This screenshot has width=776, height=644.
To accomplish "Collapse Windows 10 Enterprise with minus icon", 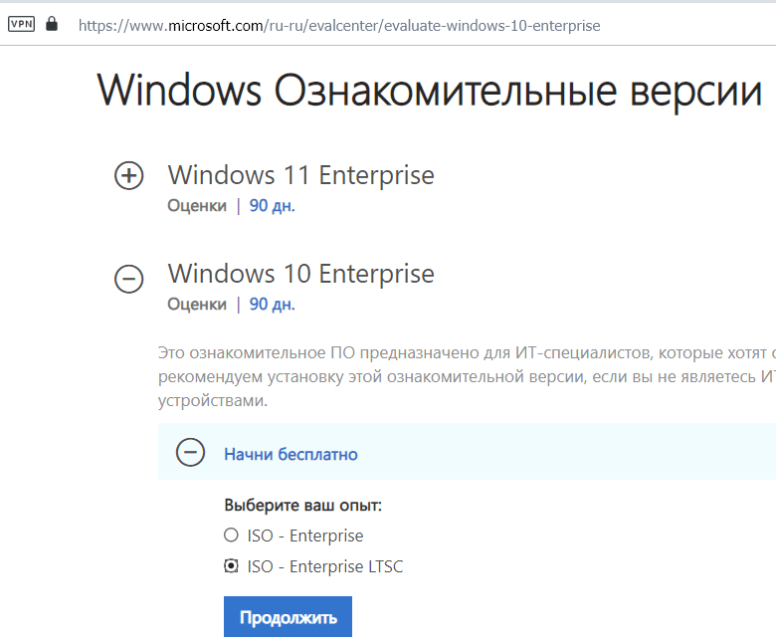I will 129,279.
